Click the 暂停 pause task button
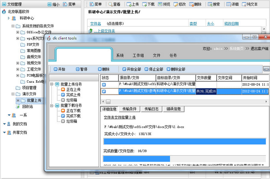This screenshot has height=179, width=270. (x=82, y=69)
